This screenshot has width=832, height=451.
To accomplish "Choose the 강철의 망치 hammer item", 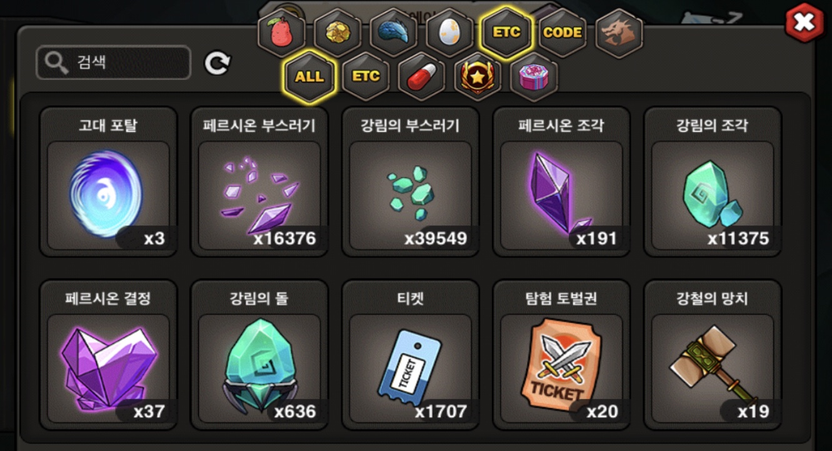I will click(x=713, y=355).
